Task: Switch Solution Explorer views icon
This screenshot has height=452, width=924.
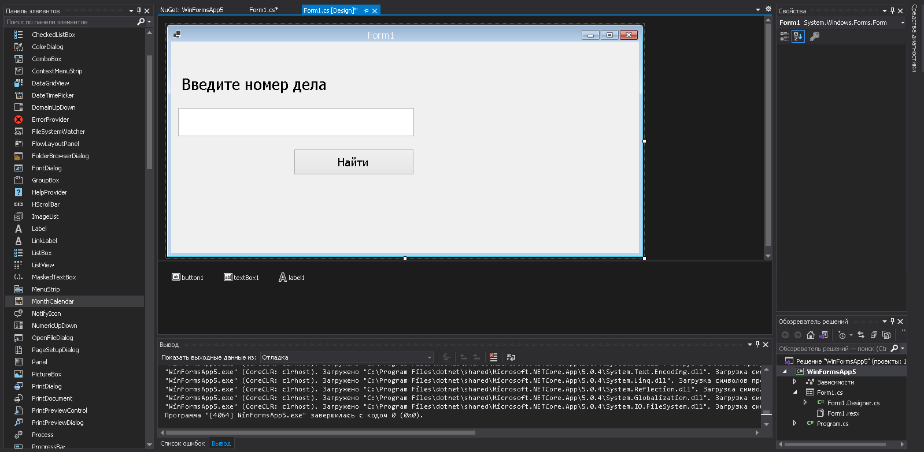Action: click(824, 335)
